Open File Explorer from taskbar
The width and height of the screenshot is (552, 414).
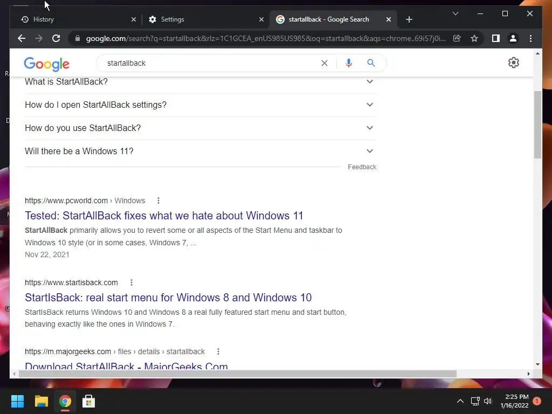click(41, 401)
